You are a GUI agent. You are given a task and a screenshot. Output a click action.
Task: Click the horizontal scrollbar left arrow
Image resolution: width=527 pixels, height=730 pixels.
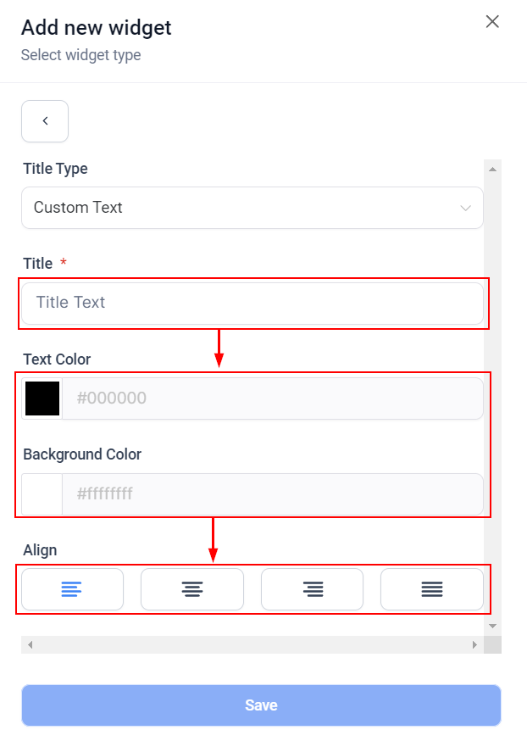[31, 645]
